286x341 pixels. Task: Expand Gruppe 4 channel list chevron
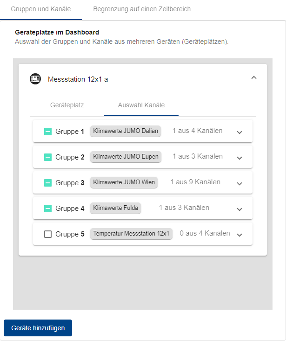(x=239, y=209)
